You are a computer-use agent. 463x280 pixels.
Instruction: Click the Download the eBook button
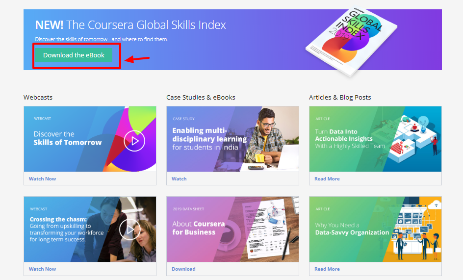(74, 55)
